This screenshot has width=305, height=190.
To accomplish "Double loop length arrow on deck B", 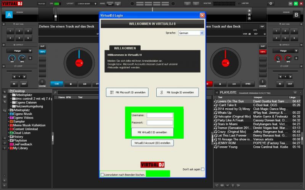I will pyautogui.click(x=290, y=77).
